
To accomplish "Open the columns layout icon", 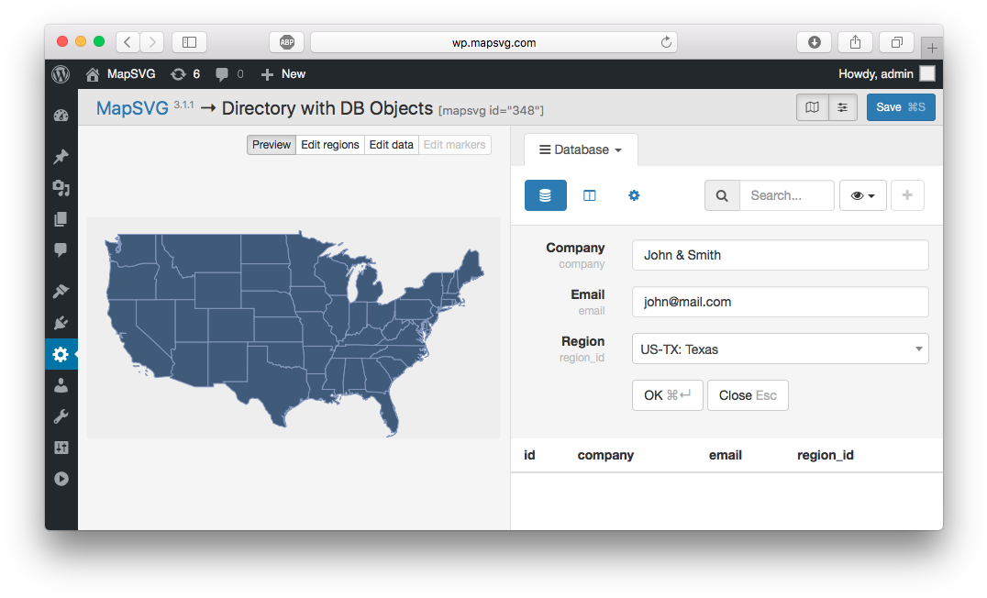I will pos(590,195).
